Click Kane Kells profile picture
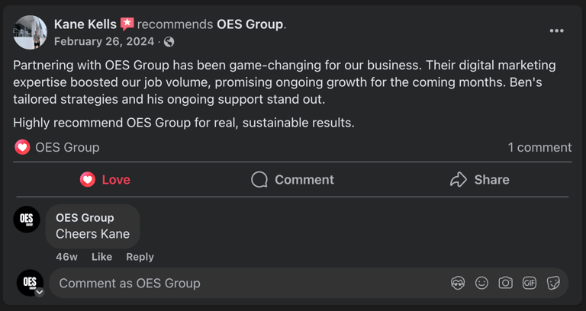The width and height of the screenshot is (586, 311). (31, 32)
